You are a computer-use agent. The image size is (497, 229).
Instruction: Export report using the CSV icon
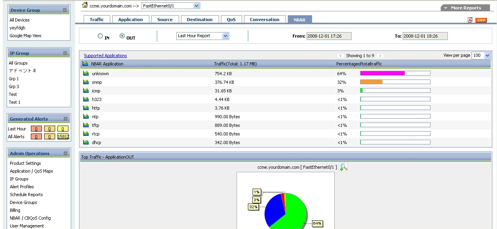coord(481,20)
